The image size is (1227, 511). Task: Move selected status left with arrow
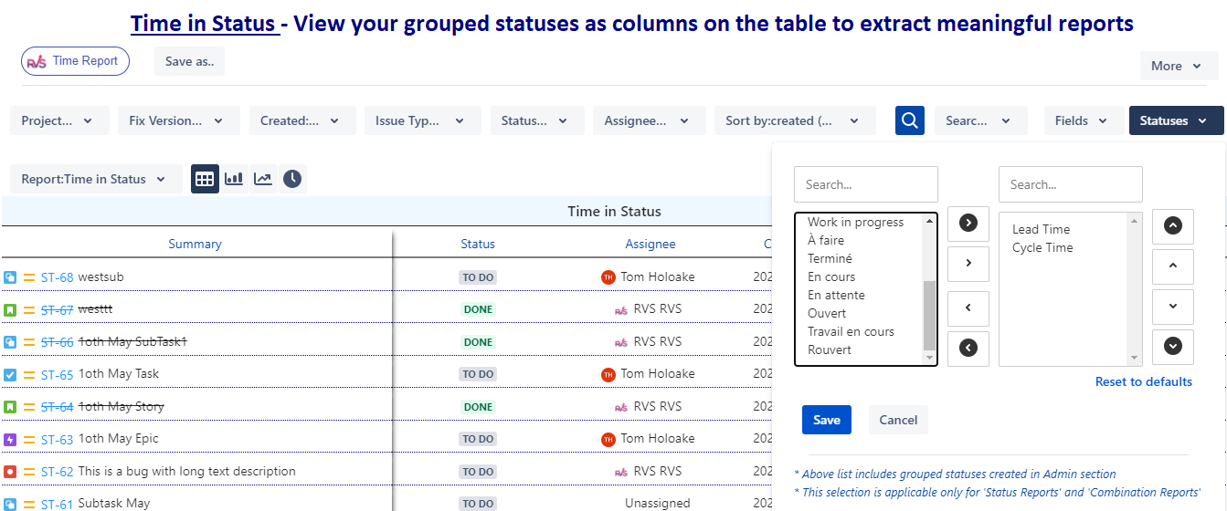pyautogui.click(x=968, y=308)
